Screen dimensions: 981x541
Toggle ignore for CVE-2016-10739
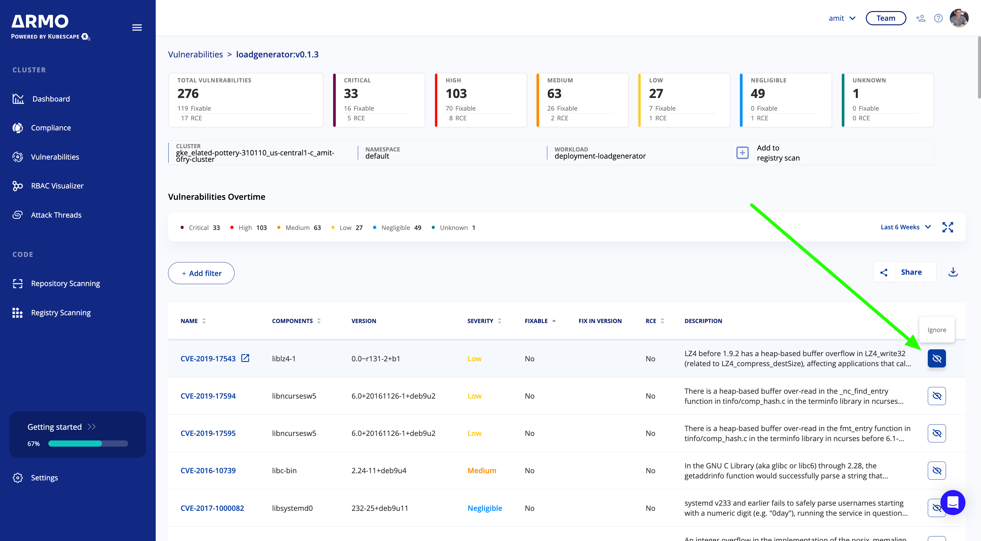coord(937,471)
